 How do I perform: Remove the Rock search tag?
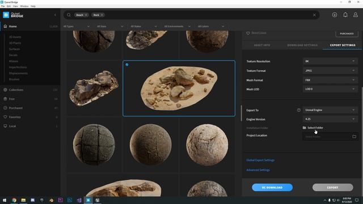pyautogui.click(x=102, y=15)
